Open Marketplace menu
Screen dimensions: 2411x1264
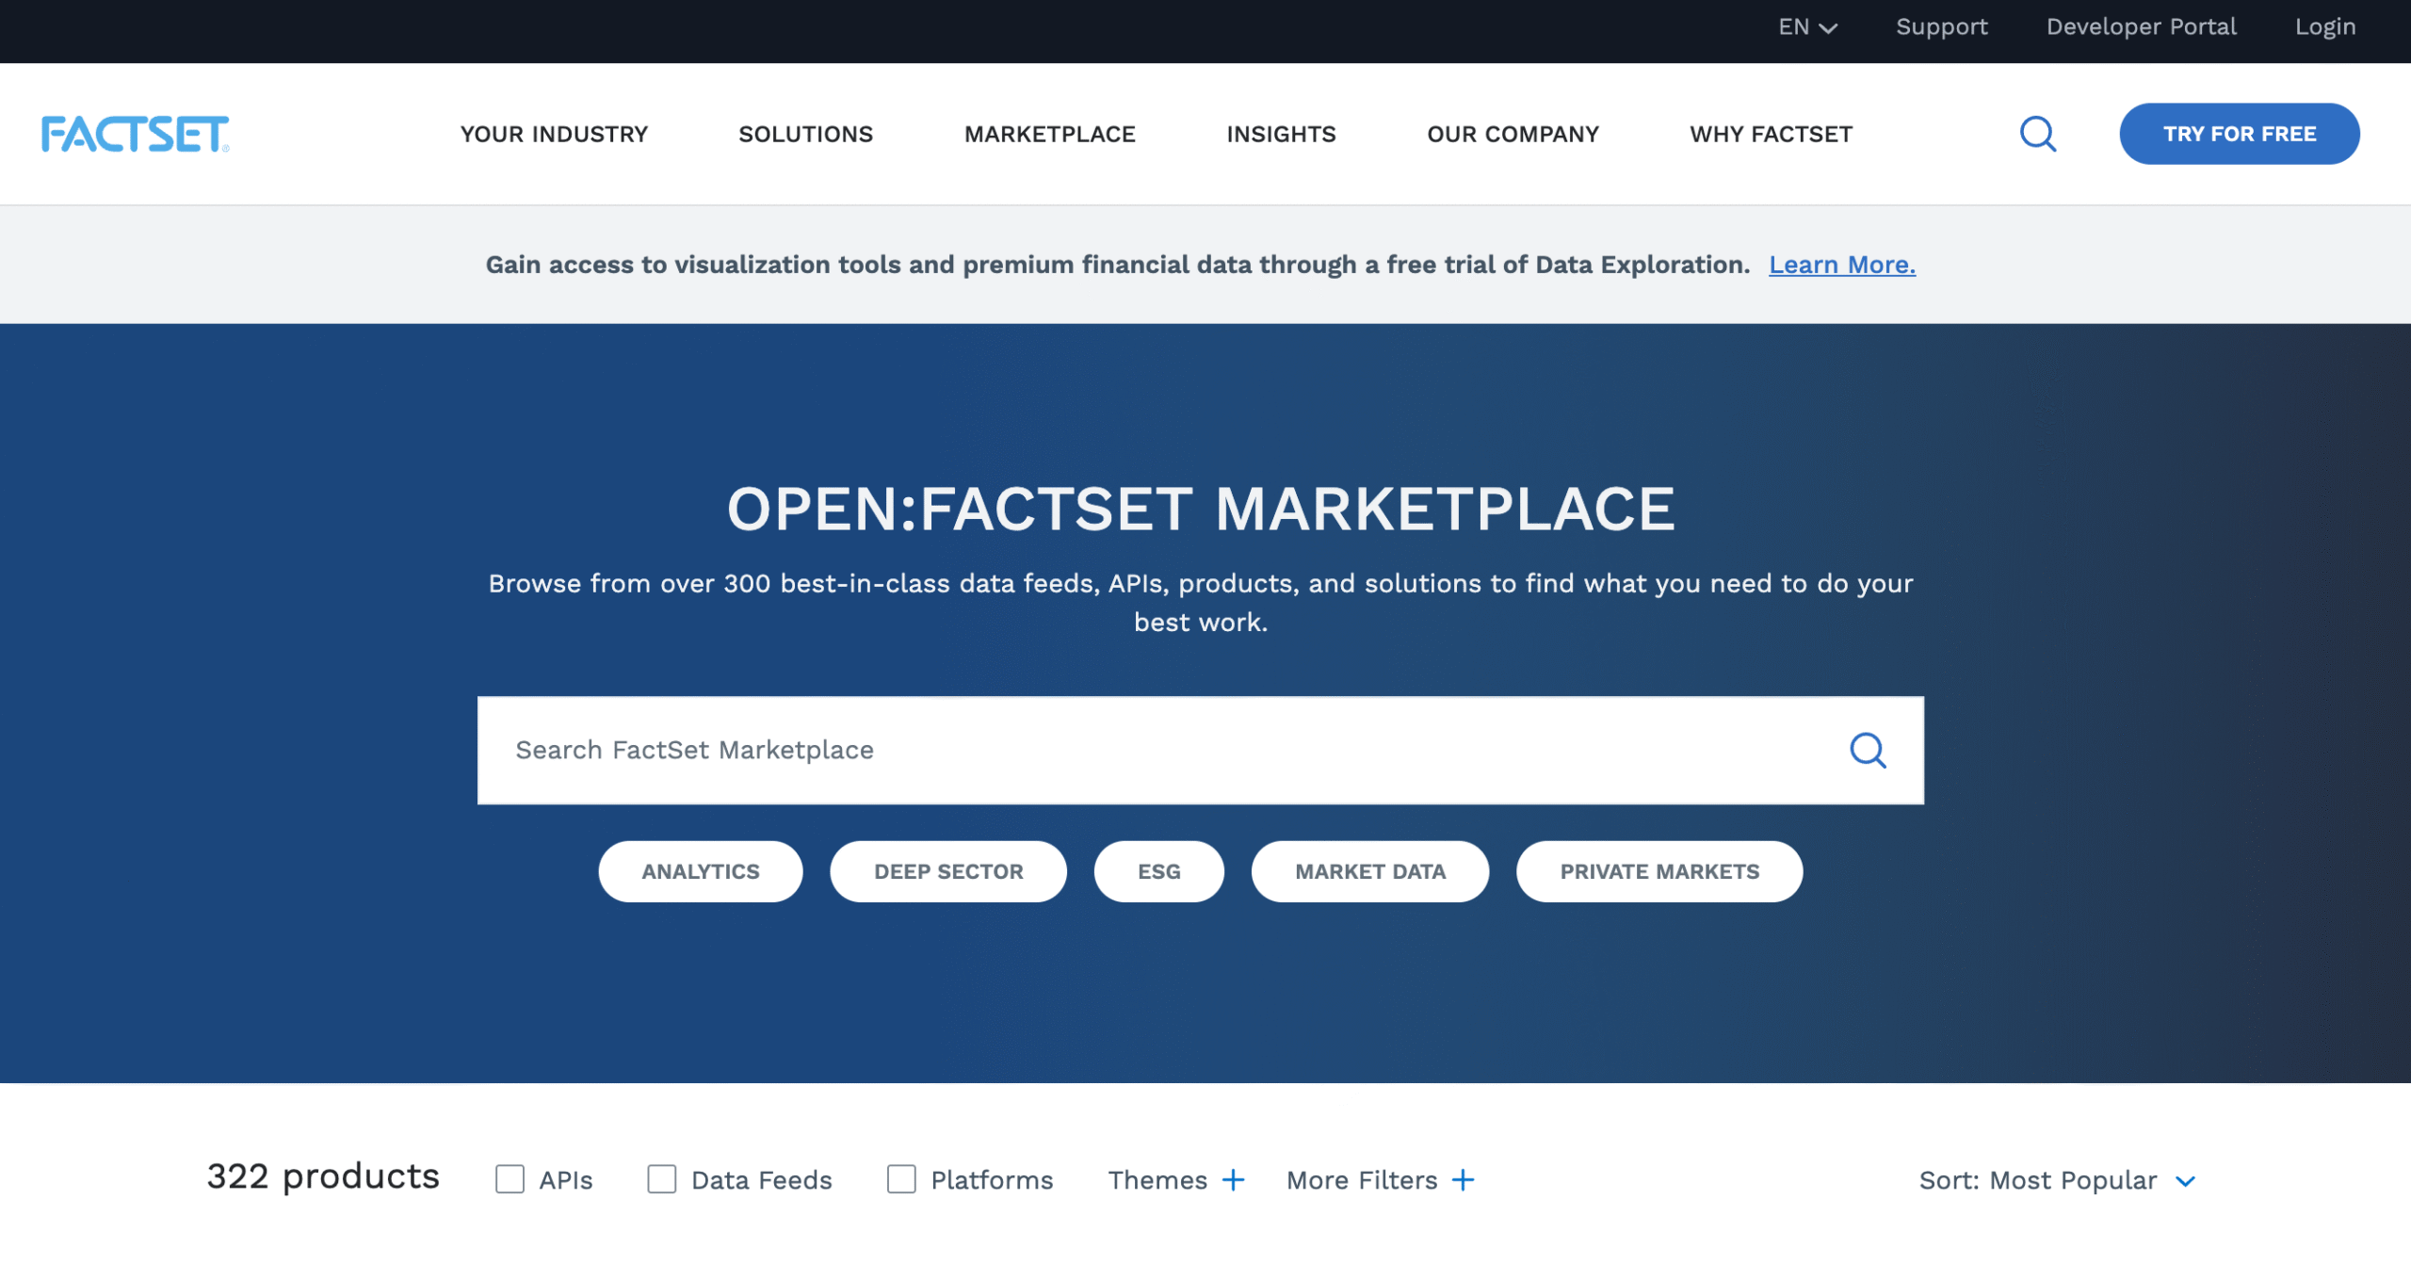point(1049,134)
